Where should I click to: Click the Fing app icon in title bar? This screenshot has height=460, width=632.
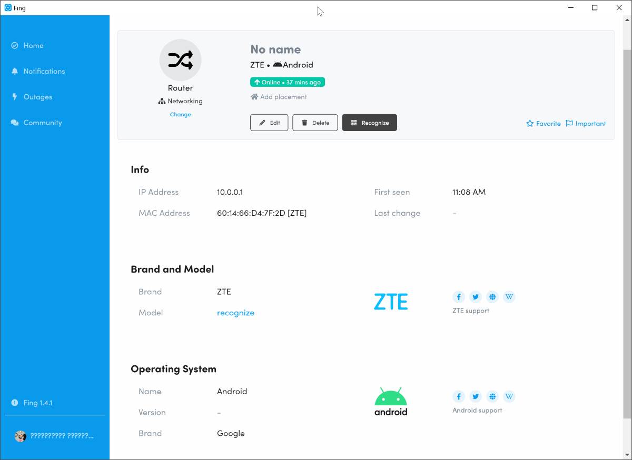(8, 8)
